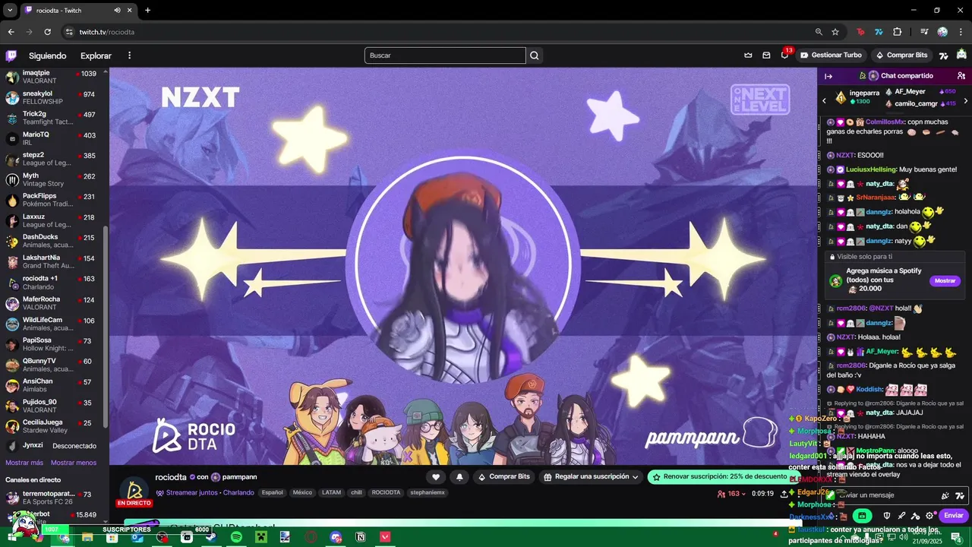Click the search magnifier button

(535, 55)
